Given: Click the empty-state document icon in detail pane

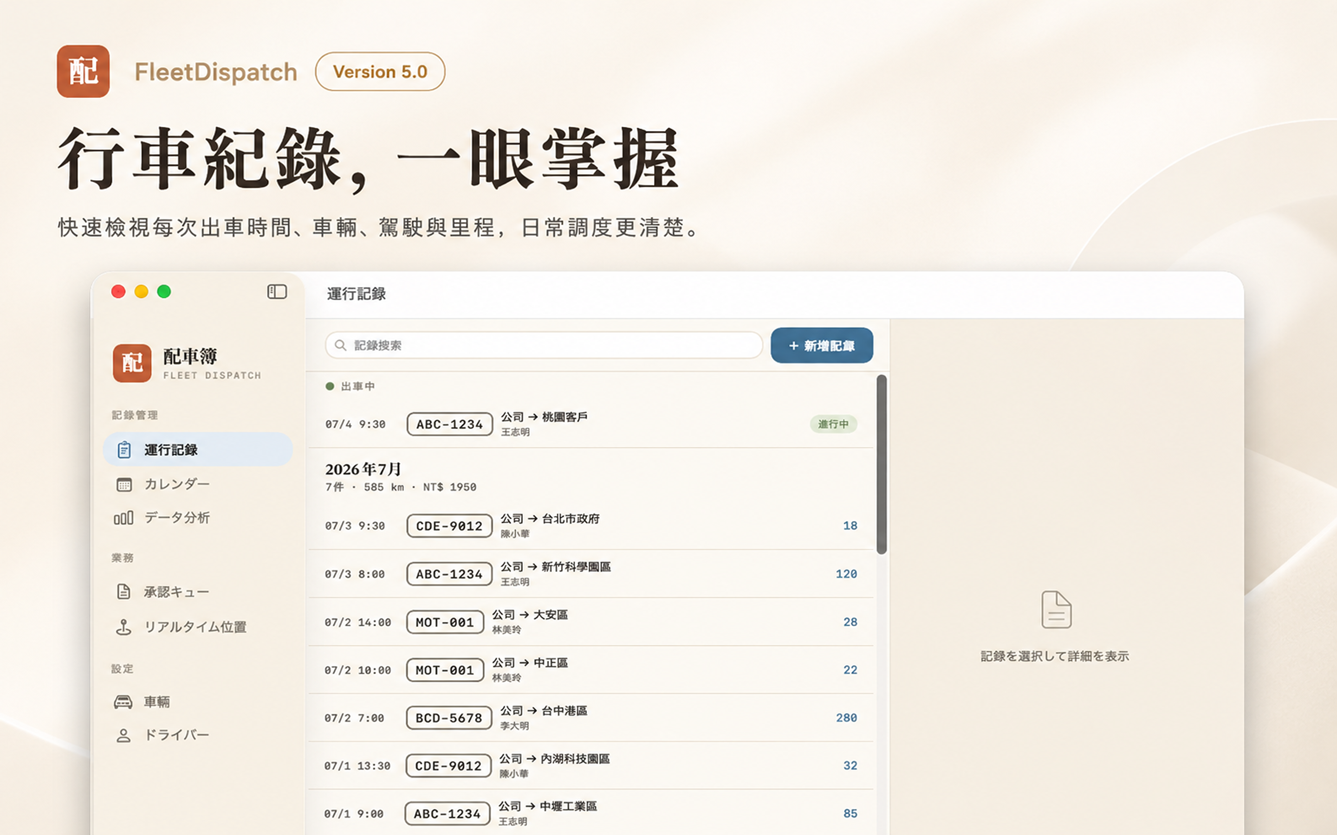Looking at the screenshot, I should click(x=1056, y=610).
